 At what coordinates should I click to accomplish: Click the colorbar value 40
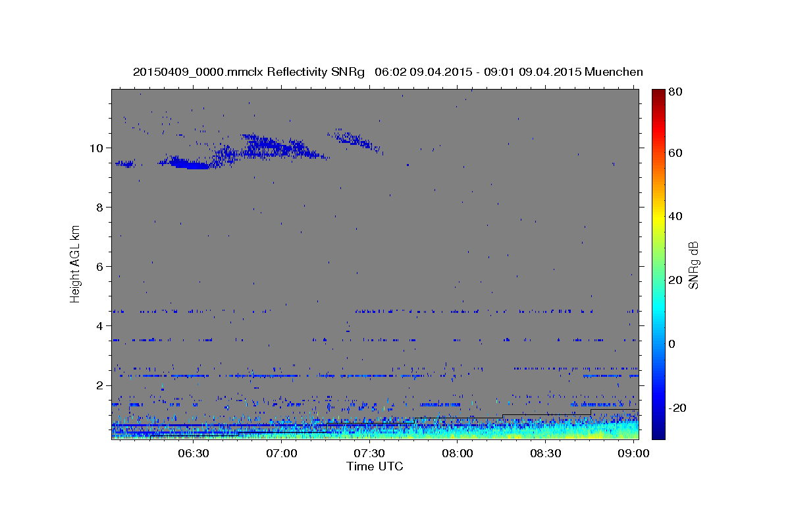[675, 216]
